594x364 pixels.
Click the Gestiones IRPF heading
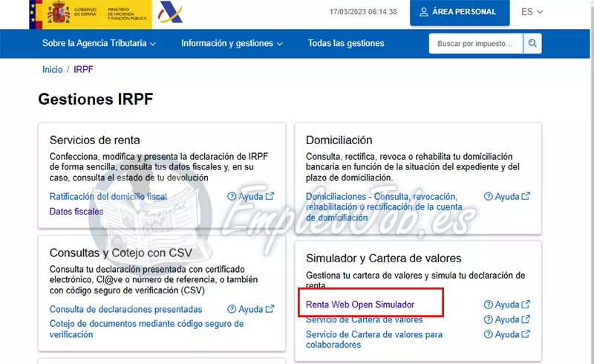point(96,100)
